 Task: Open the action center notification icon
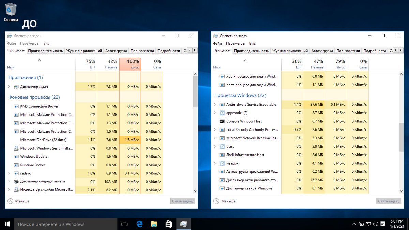point(383,224)
